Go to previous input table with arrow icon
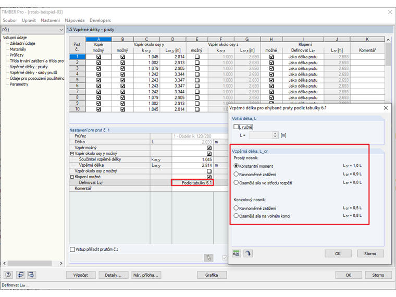This screenshot has height=297, width=396. pos(20,275)
